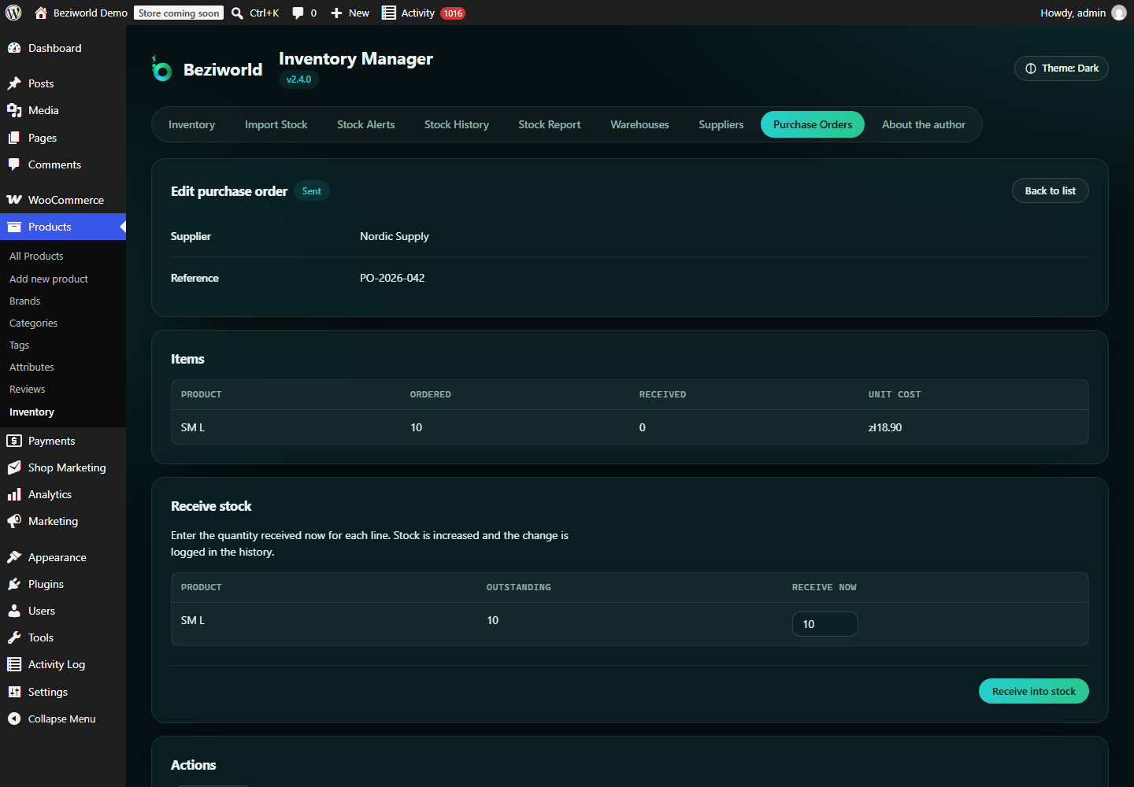
Task: Open the Stock History tab
Action: [457, 124]
